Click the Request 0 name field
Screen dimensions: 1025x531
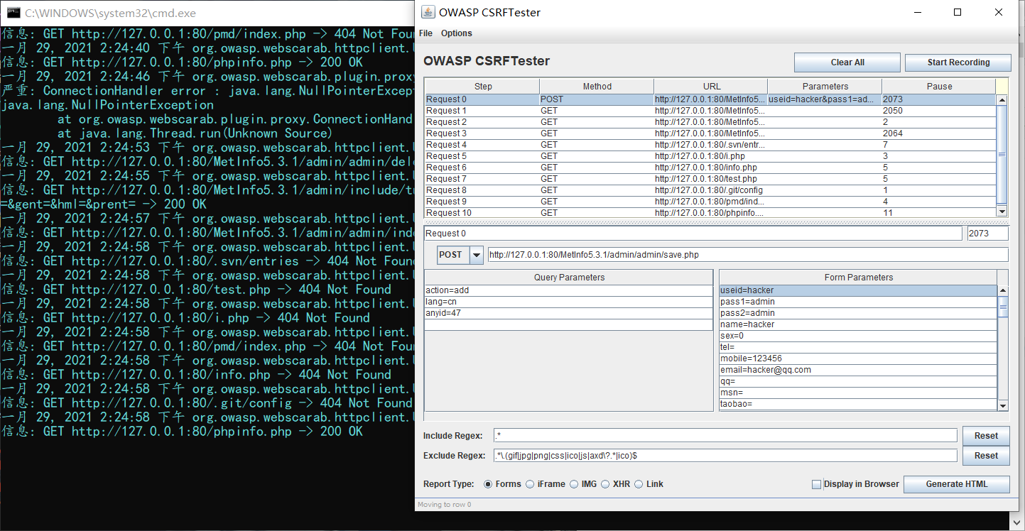pos(693,234)
